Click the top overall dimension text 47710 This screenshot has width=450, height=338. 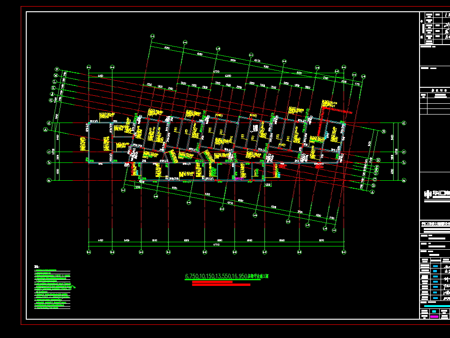(x=216, y=71)
